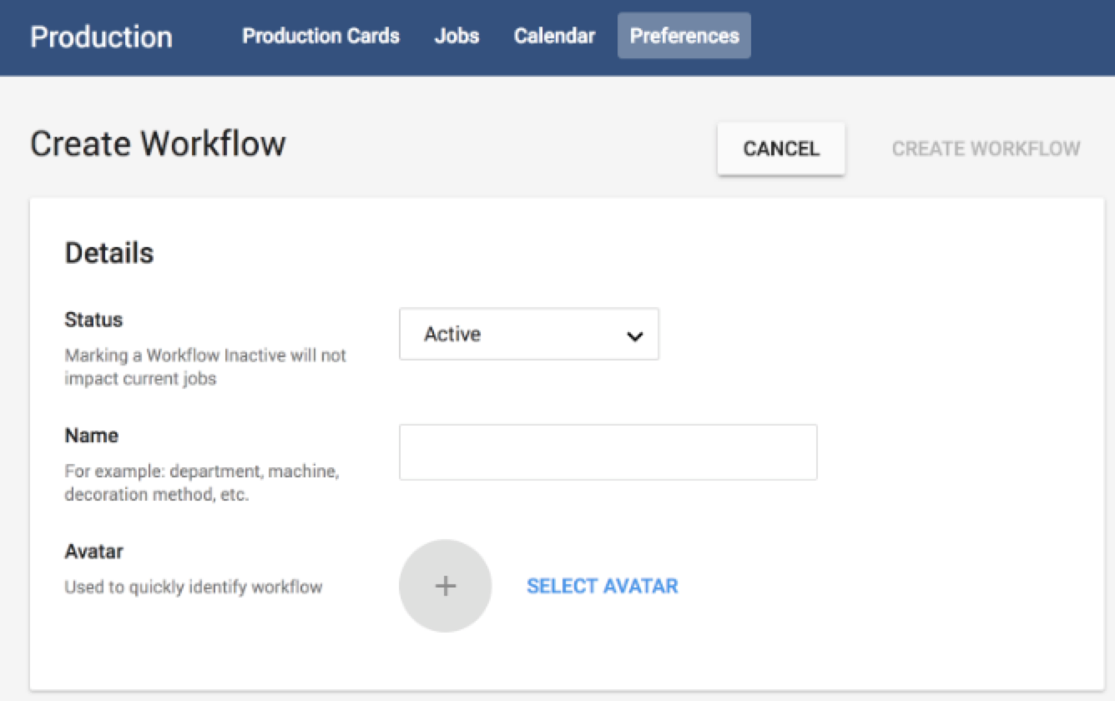Viewport: 1115px width, 701px height.
Task: Open the Select Avatar link
Action: point(602,586)
